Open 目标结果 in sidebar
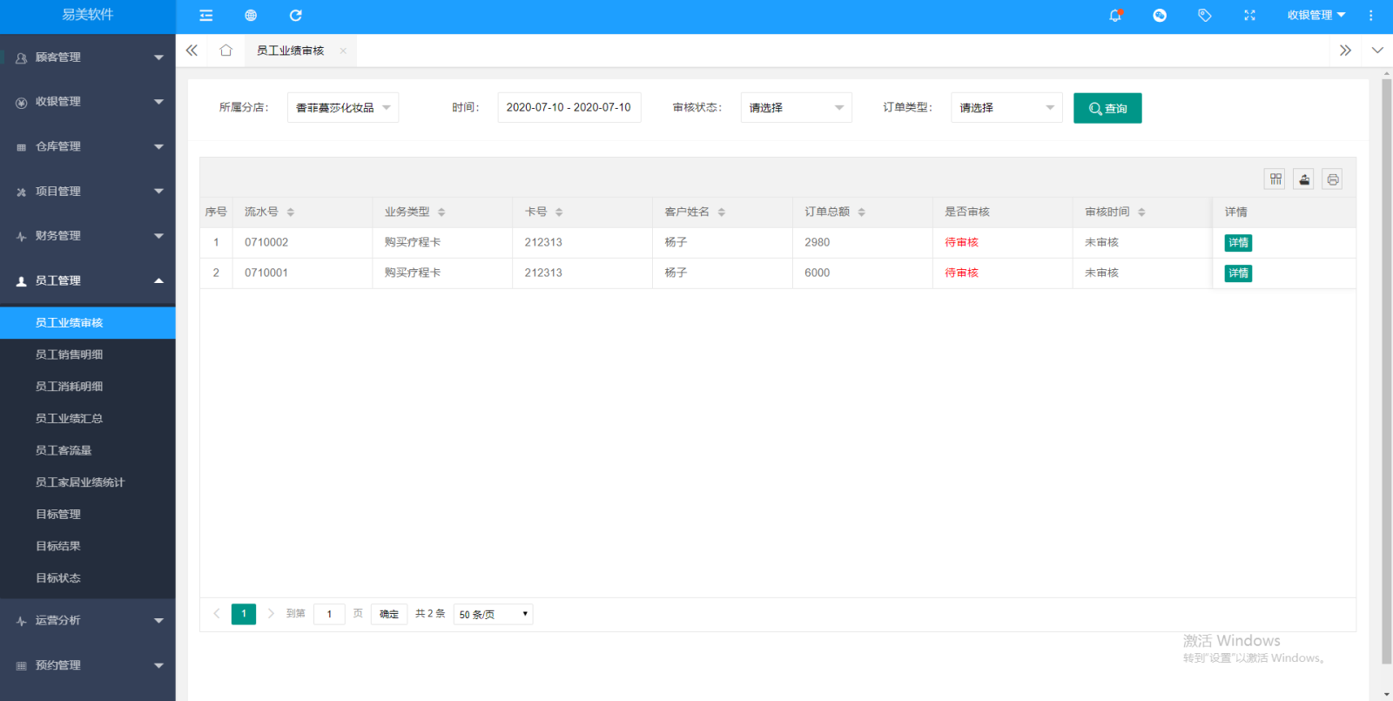The image size is (1393, 701). click(x=88, y=546)
